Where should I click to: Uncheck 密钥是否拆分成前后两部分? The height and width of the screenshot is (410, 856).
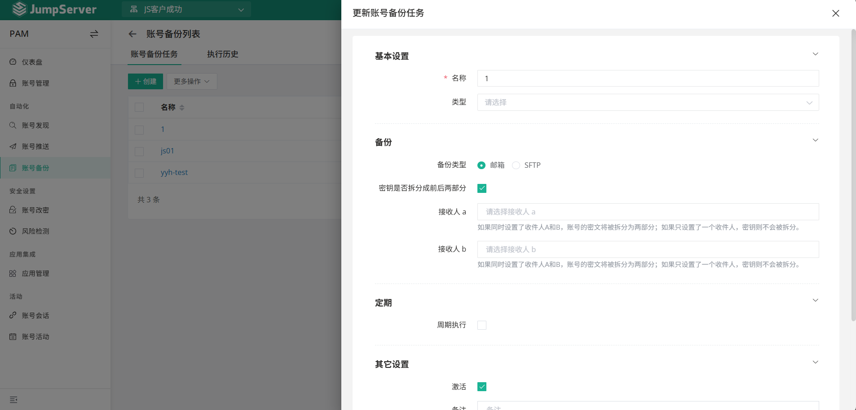point(481,188)
